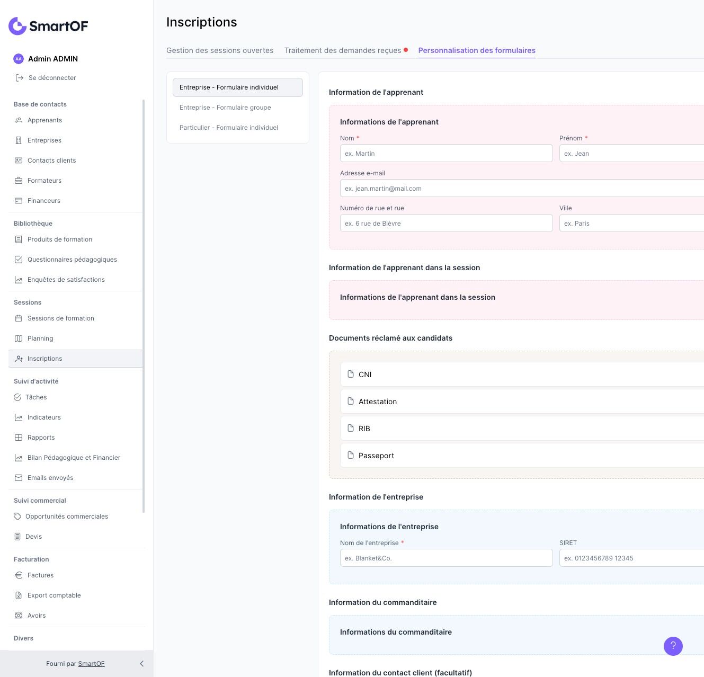Click the Planning map icon
This screenshot has height=677, width=704.
pos(19,338)
